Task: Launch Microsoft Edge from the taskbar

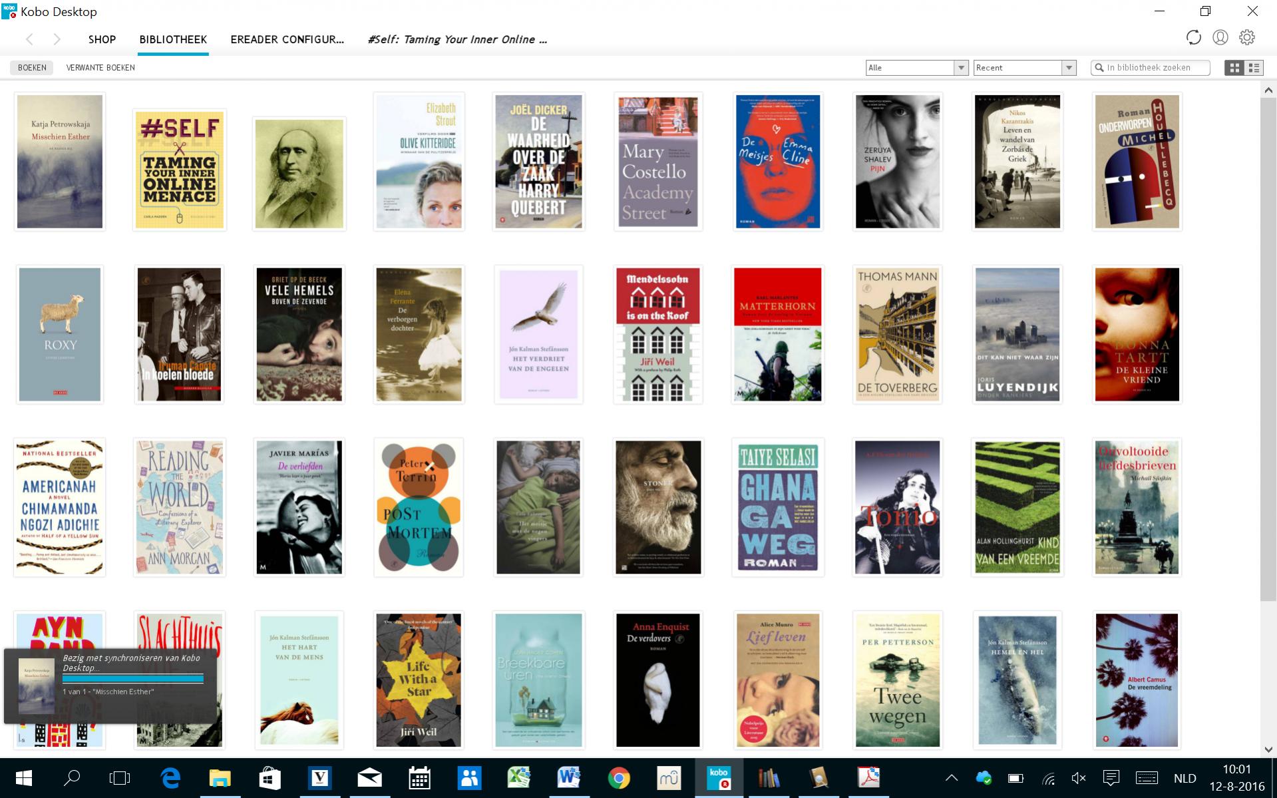Action: point(170,778)
